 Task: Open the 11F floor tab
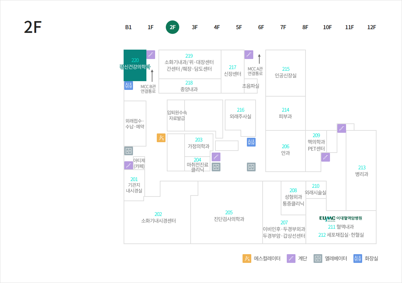coord(349,27)
